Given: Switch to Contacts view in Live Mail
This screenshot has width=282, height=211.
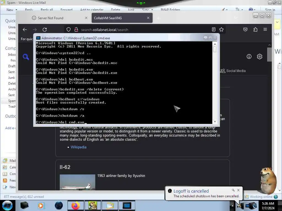Looking at the screenshot, I should click(9, 174).
